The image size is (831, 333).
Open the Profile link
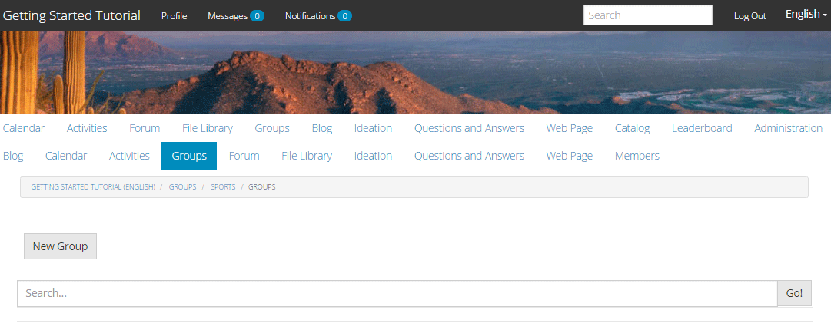(175, 16)
